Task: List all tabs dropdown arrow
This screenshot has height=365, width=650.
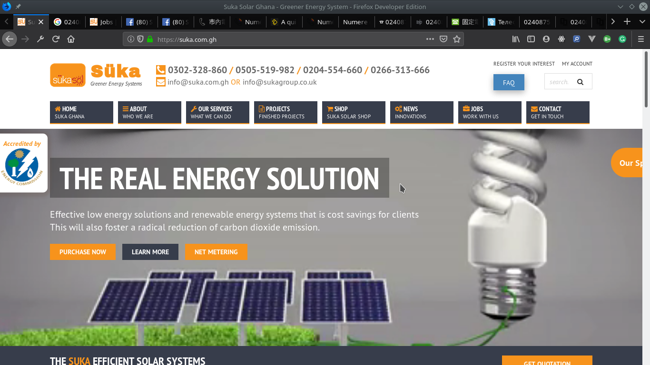Action: pyautogui.click(x=641, y=21)
